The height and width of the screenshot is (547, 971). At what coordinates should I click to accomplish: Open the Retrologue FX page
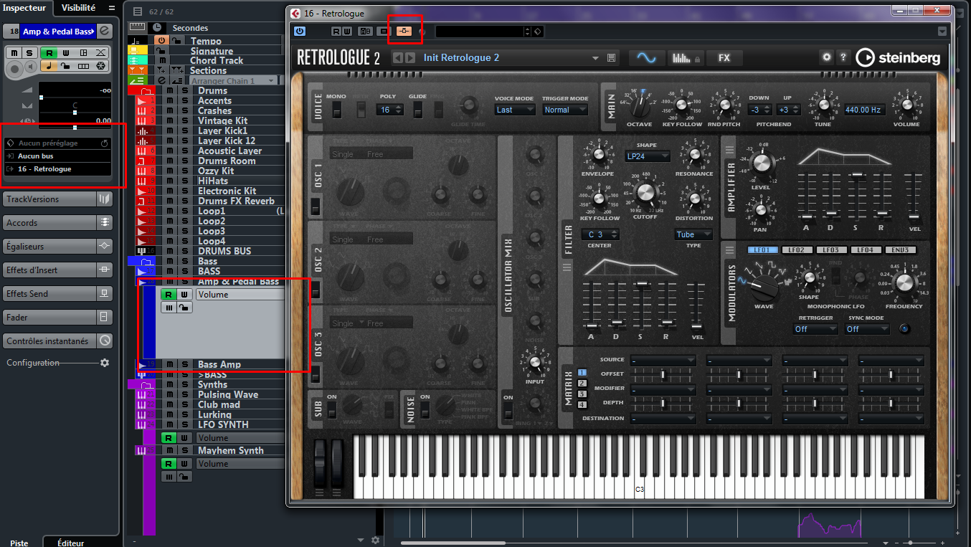724,58
